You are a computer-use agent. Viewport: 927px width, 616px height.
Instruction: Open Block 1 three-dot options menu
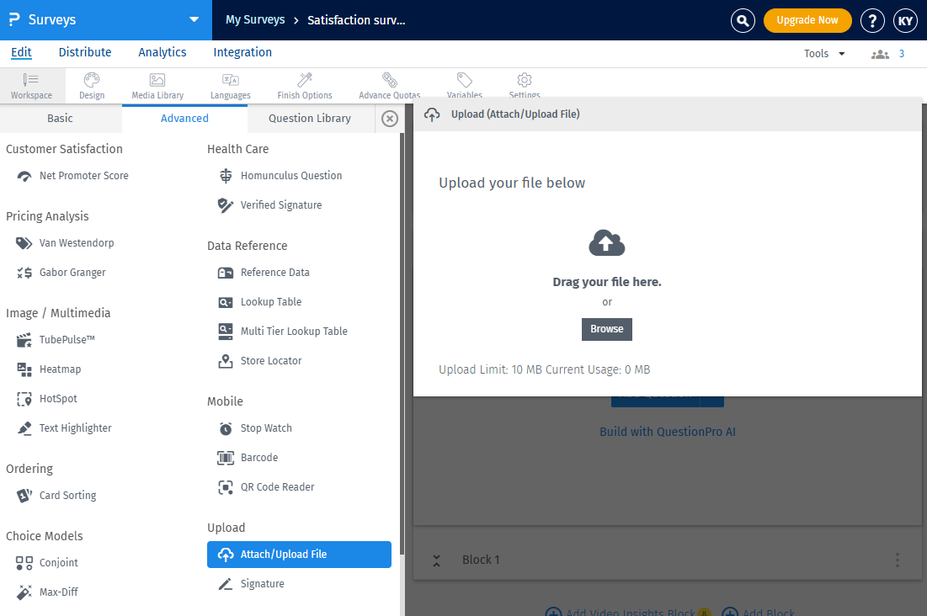click(x=898, y=560)
